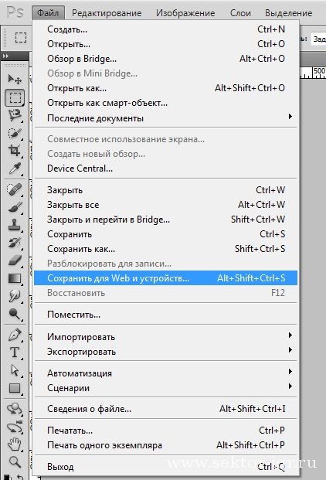Select the Hand tool
Viewport: 326px width, 480px height.
(15, 444)
